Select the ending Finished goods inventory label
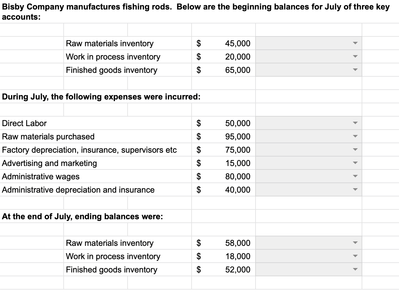The width and height of the screenshot is (399, 294). pos(111,270)
